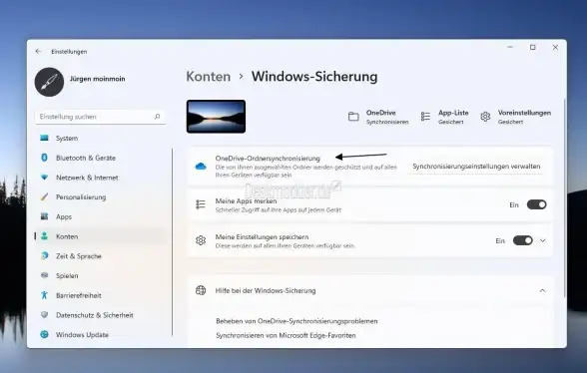Click the Konten person icon in sidebar
Viewport: 587px width, 373px height.
tap(44, 236)
